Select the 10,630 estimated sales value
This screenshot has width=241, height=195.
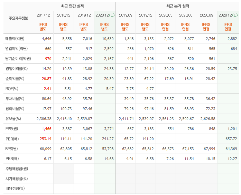pyautogui.click(x=108, y=39)
